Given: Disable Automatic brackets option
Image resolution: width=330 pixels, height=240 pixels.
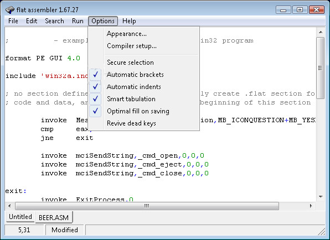Looking at the screenshot, I should pos(144,75).
